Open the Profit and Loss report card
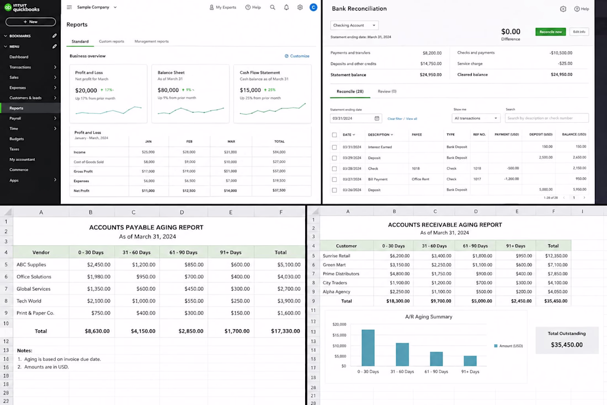607x405 pixels. [108, 94]
